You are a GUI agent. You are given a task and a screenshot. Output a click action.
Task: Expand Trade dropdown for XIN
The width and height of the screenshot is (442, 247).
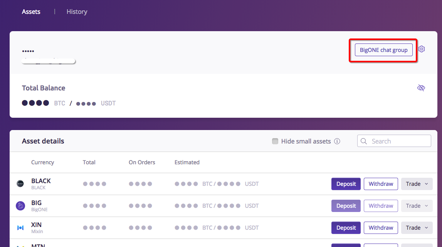(x=417, y=228)
